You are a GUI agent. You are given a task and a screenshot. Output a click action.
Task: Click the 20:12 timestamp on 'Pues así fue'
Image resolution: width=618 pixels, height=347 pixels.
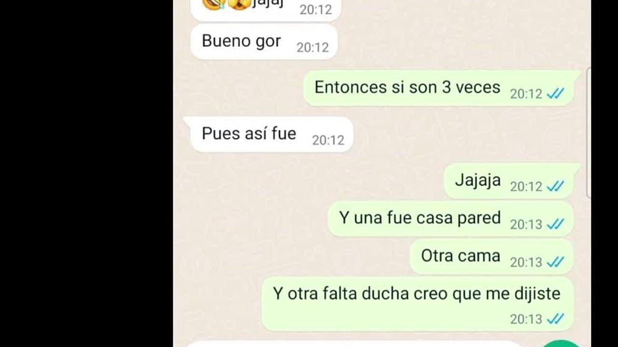click(328, 140)
